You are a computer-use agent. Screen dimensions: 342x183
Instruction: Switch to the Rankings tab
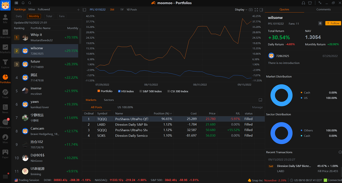click(20, 9)
